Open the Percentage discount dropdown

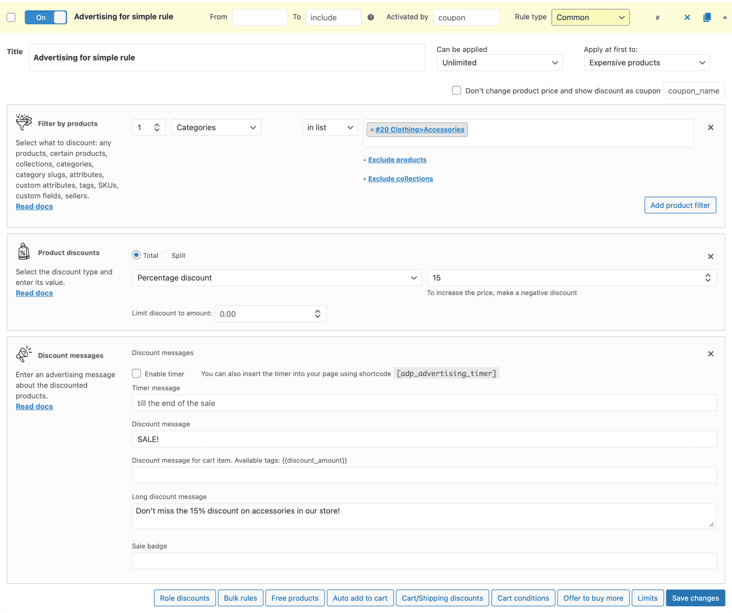click(x=276, y=278)
